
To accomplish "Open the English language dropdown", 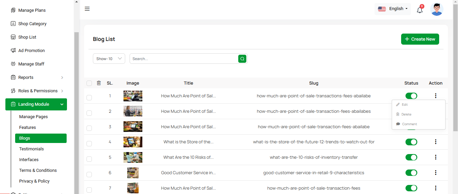I will (392, 9).
